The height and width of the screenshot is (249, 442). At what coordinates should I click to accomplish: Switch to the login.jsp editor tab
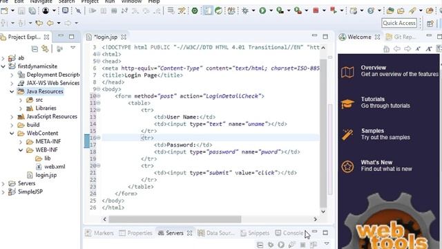pyautogui.click(x=106, y=37)
